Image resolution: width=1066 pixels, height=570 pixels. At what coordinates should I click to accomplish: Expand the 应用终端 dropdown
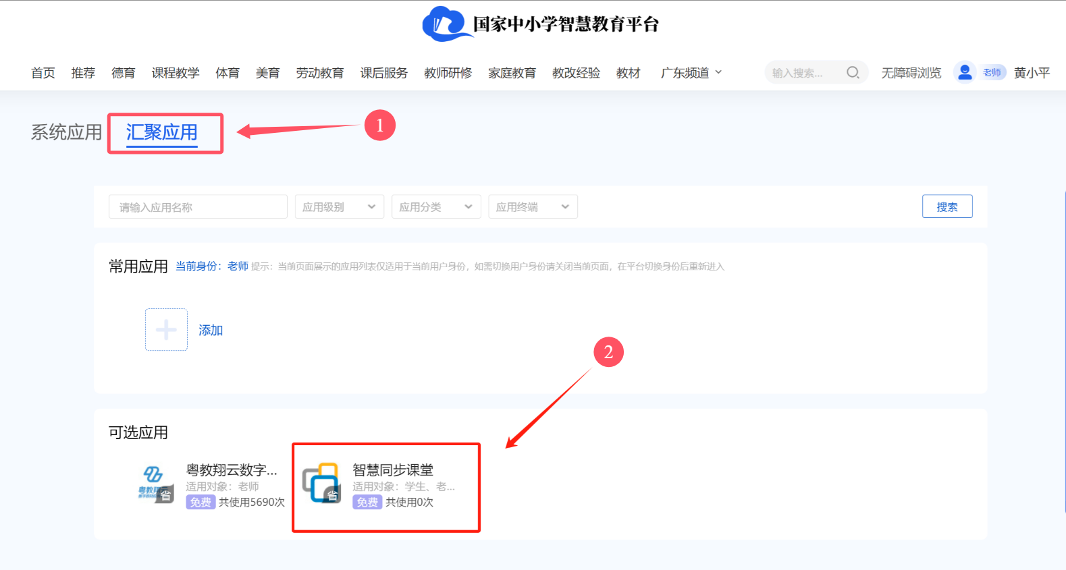(533, 207)
